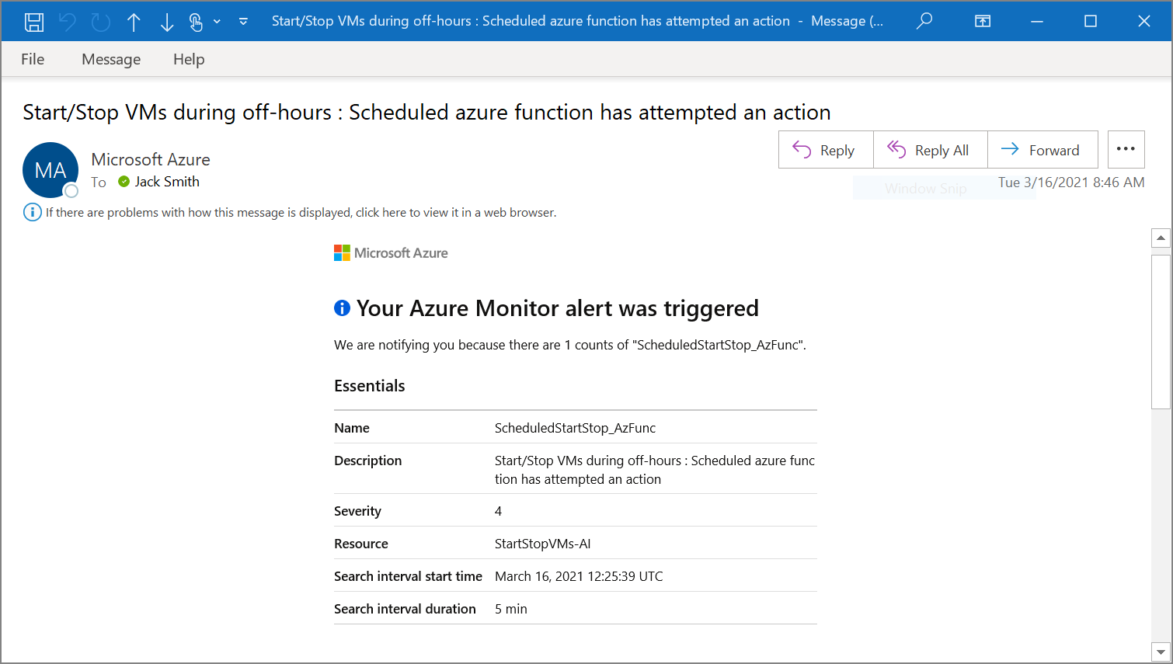Click the Reply All button
The image size is (1173, 664).
[930, 150]
